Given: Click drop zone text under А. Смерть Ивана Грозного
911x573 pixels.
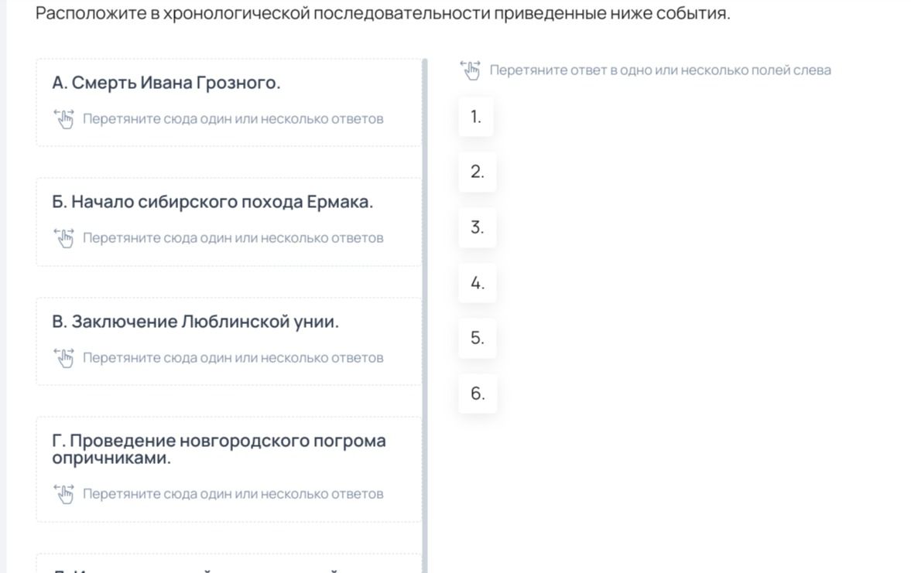Looking at the screenshot, I should point(233,119).
